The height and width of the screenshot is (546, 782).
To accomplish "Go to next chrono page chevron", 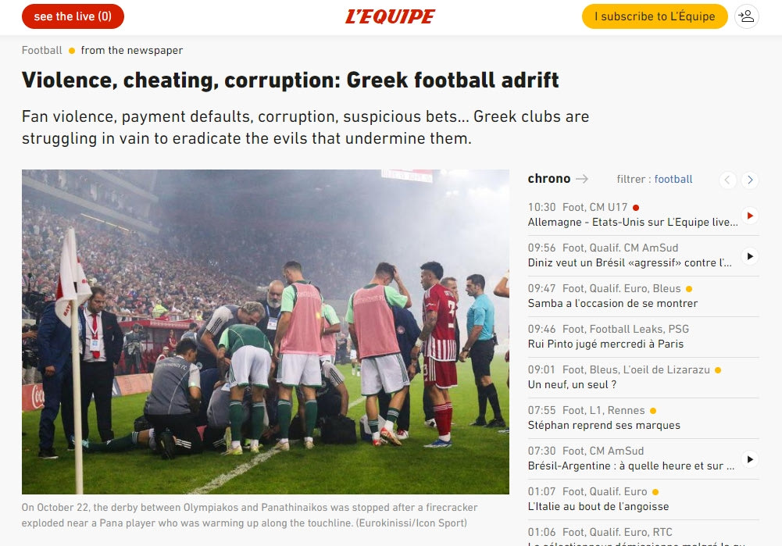I will click(750, 180).
